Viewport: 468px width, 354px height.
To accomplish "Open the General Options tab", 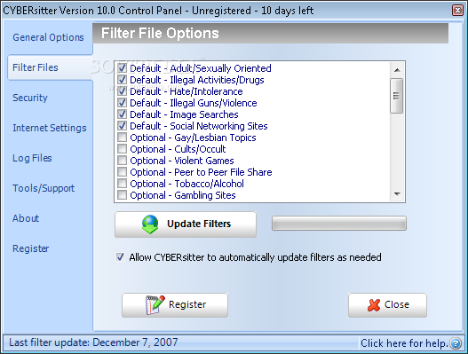I will (48, 37).
